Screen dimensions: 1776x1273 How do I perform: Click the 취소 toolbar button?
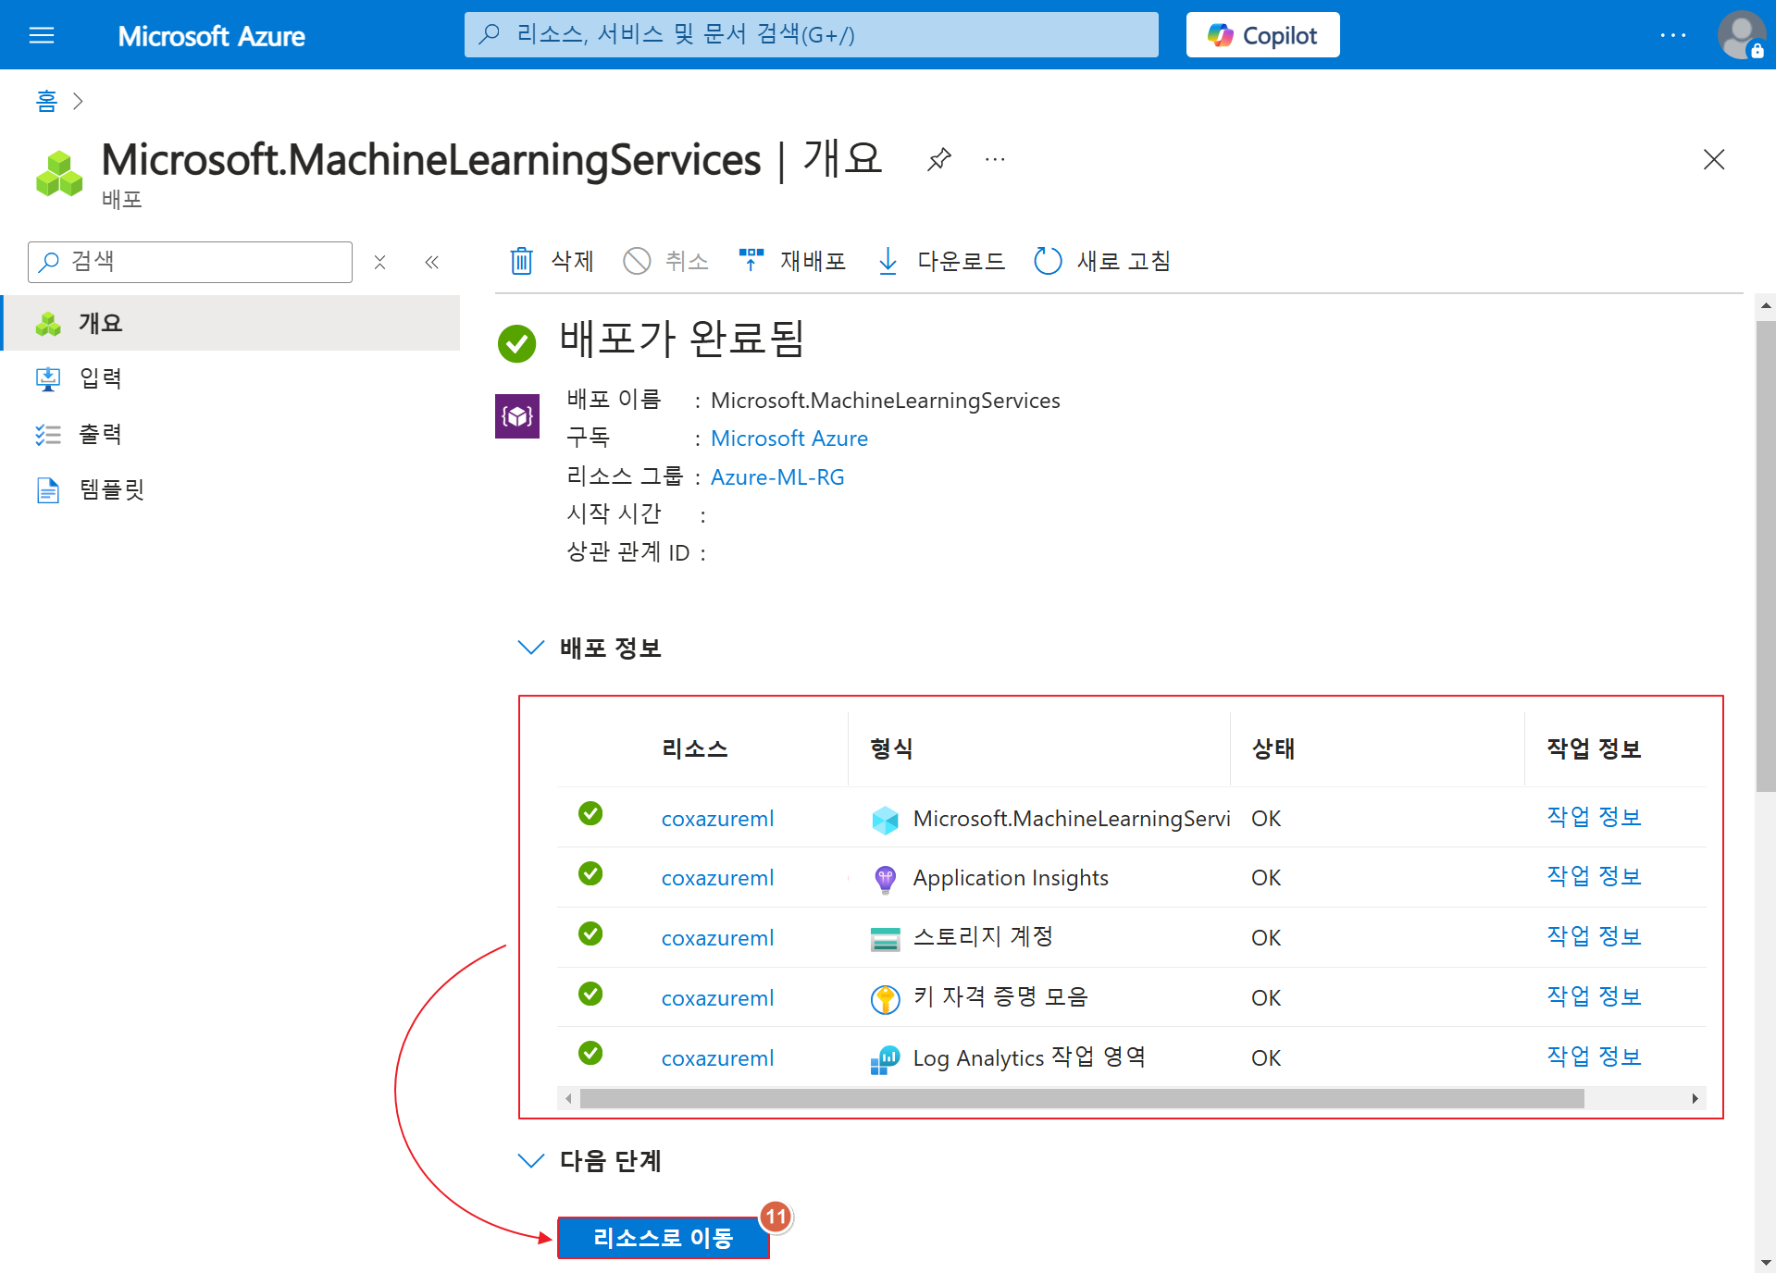[665, 261]
